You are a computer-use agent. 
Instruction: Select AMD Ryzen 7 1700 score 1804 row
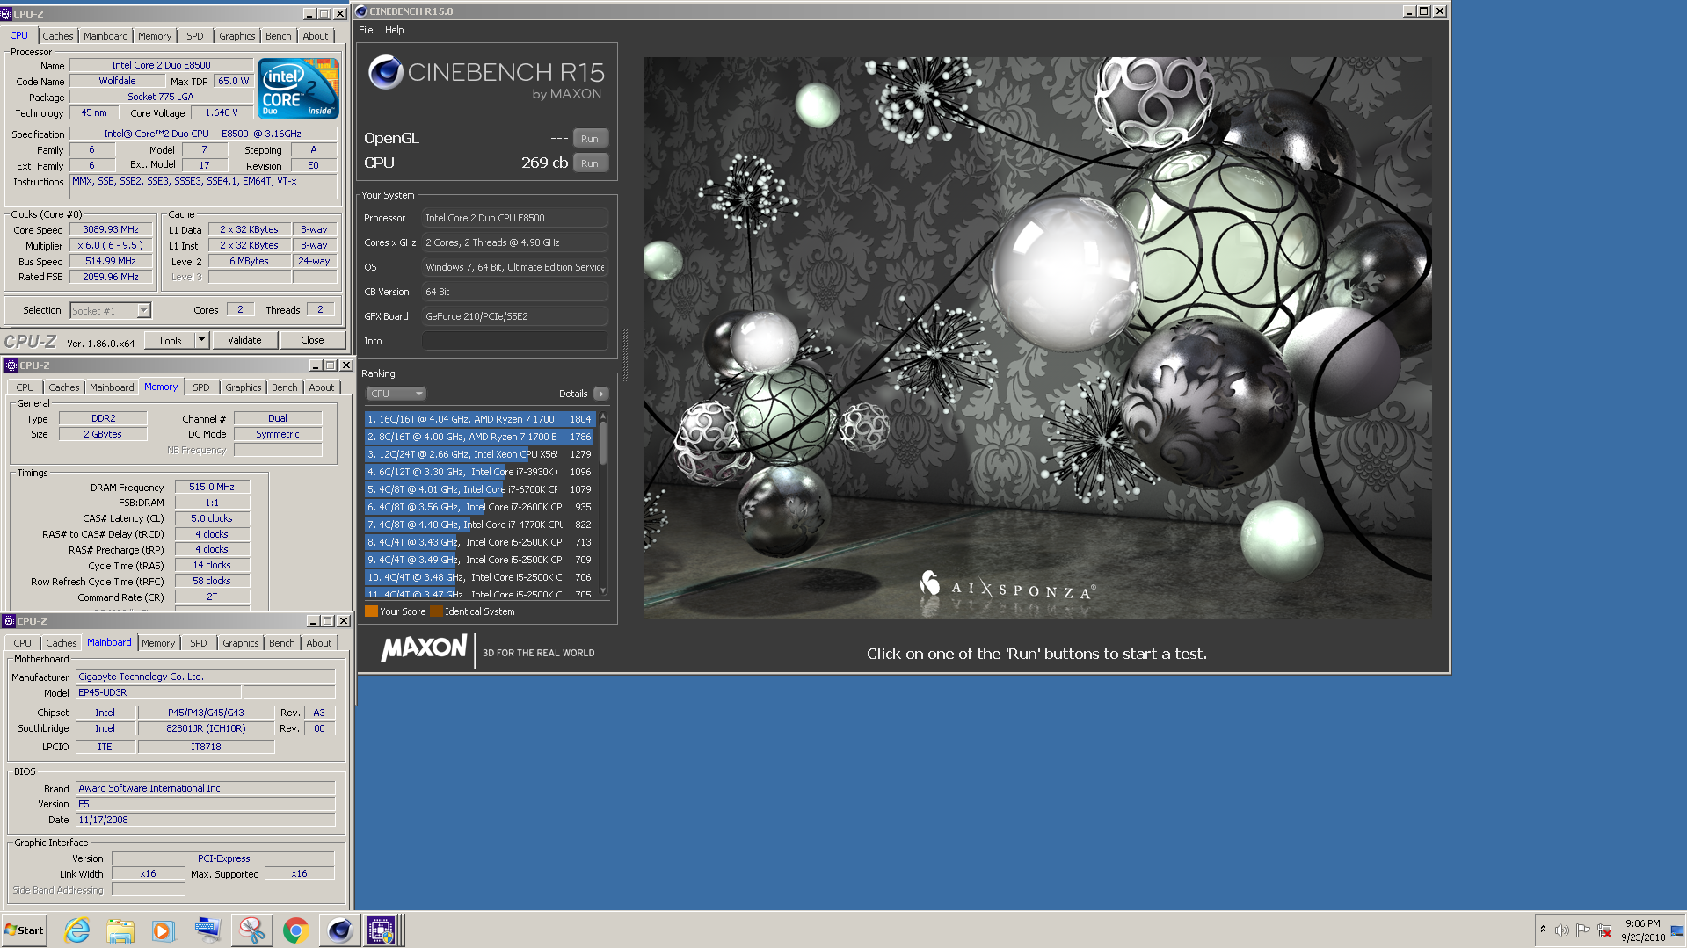(479, 419)
